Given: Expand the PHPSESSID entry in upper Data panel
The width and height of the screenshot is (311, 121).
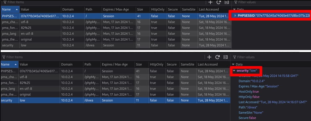Looking at the screenshot, I should click(235, 15).
